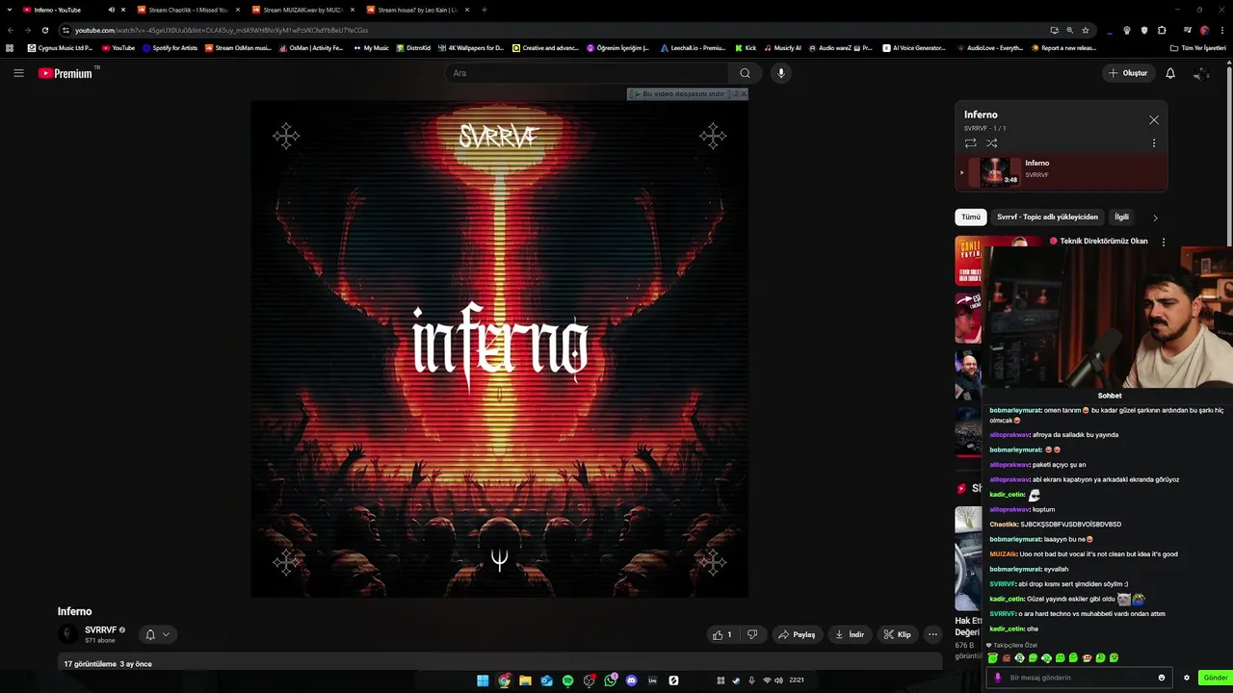Toggle playlist shuffle on Inferno queue
Screen dimensions: 1233x693
[991, 143]
